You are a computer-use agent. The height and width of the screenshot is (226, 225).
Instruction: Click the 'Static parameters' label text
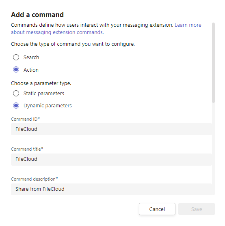pos(44,94)
